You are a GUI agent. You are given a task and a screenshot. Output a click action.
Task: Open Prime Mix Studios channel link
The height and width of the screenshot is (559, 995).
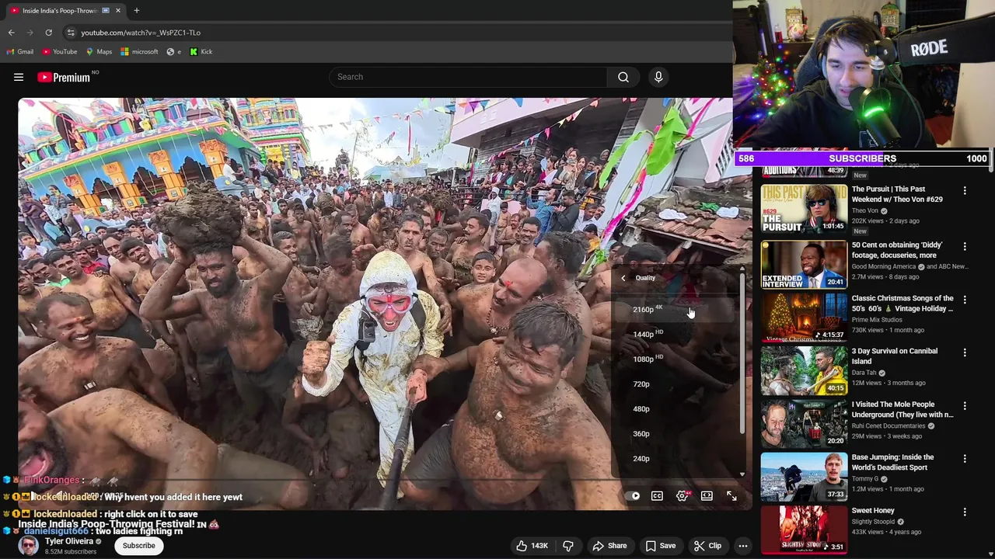point(877,320)
